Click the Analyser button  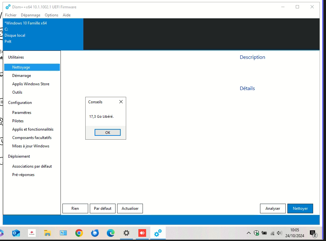point(273,209)
